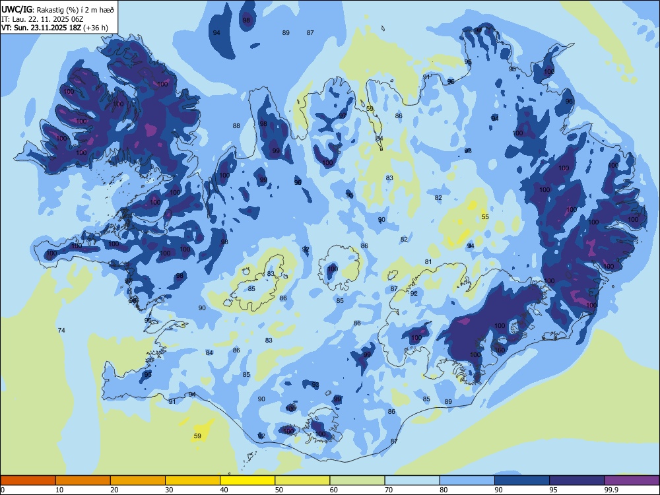Select the 30–40 golden legend swatch
The width and height of the screenshot is (660, 495).
coord(193,480)
